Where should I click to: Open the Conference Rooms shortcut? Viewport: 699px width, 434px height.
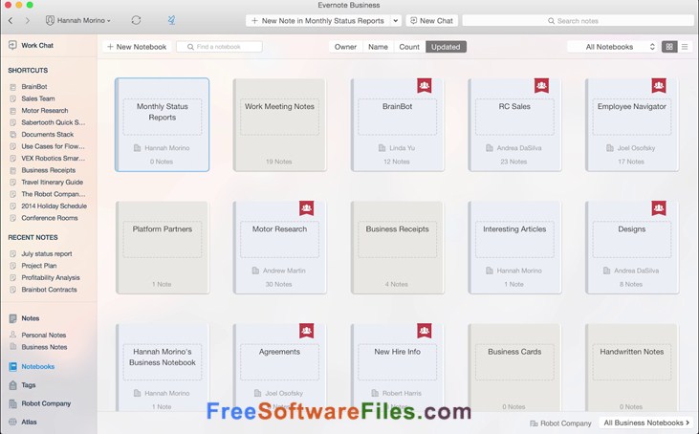[x=50, y=218]
